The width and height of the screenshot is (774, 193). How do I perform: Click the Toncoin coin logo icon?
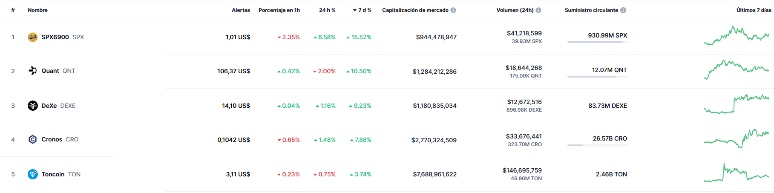(x=32, y=174)
